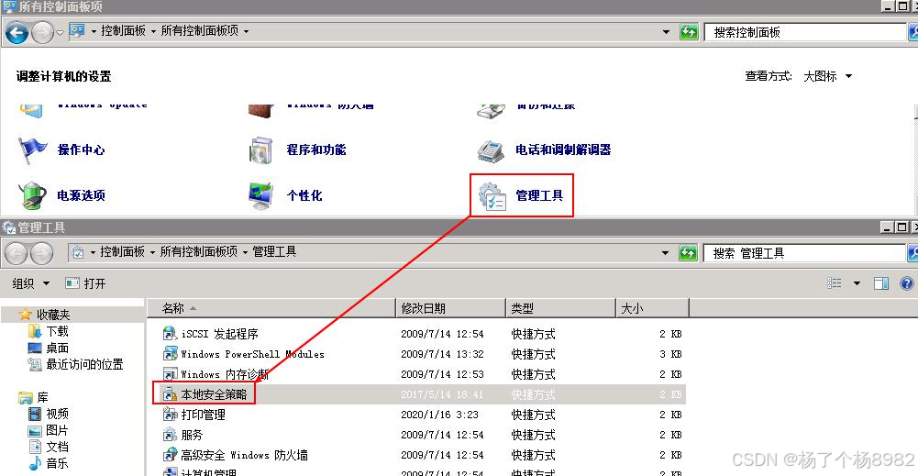Open the 图片 library
918x476 pixels.
[x=58, y=430]
